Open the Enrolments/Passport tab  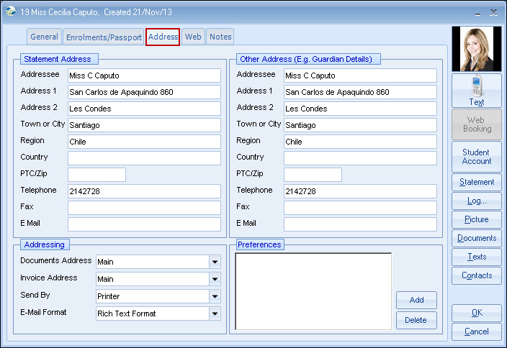coord(104,37)
